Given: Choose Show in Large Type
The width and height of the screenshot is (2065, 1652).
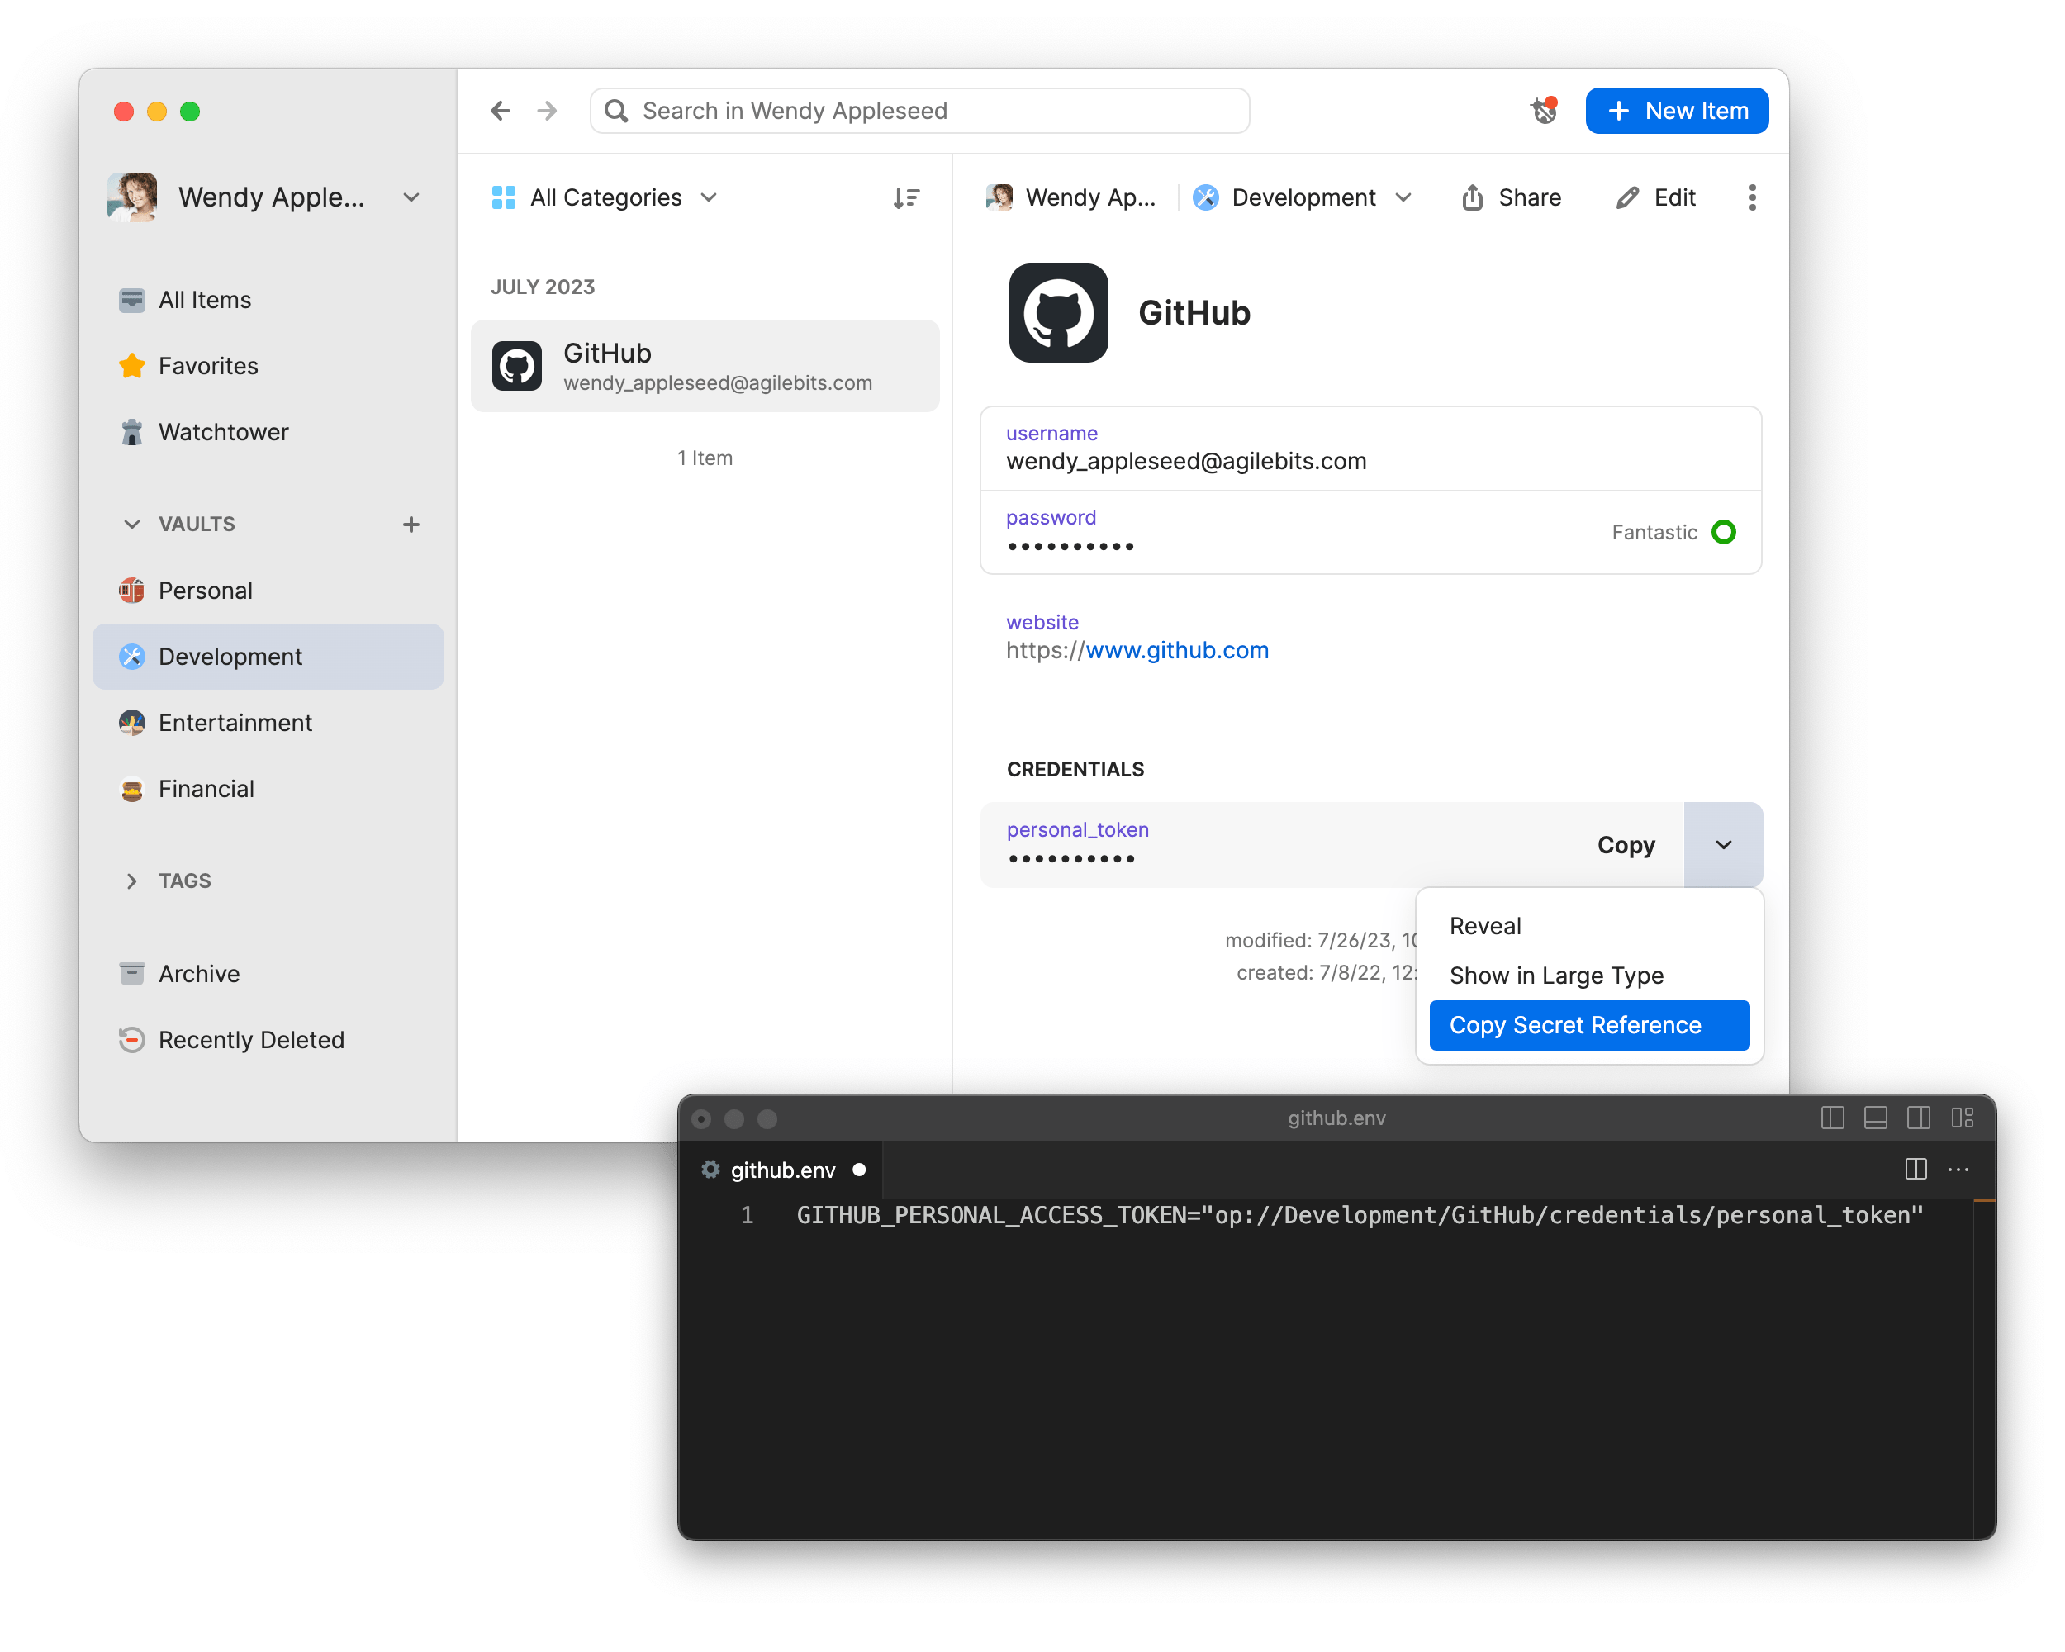Looking at the screenshot, I should point(1589,975).
